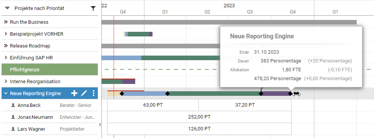Image resolution: width=374 pixels, height=138 pixels.
Task: Select the Pflichtgrenze row
Action: [50, 70]
